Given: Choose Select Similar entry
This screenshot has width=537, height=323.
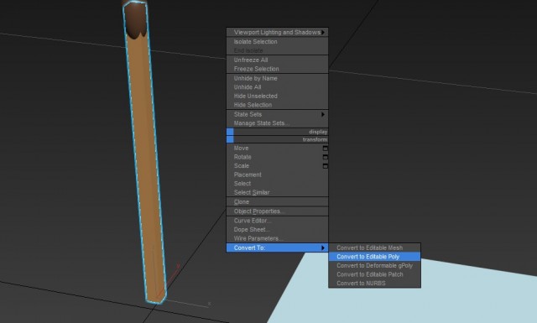Looking at the screenshot, I should (x=277, y=192).
